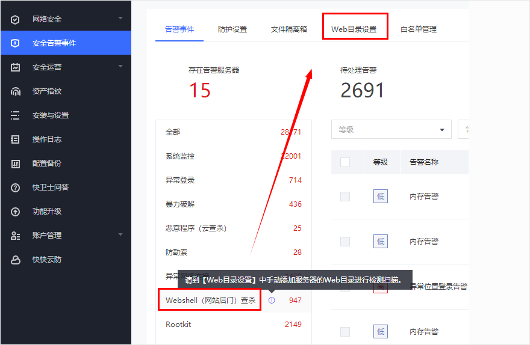530x345 pixels.
Task: Open 快快云防 in the sidebar
Action: pyautogui.click(x=47, y=260)
